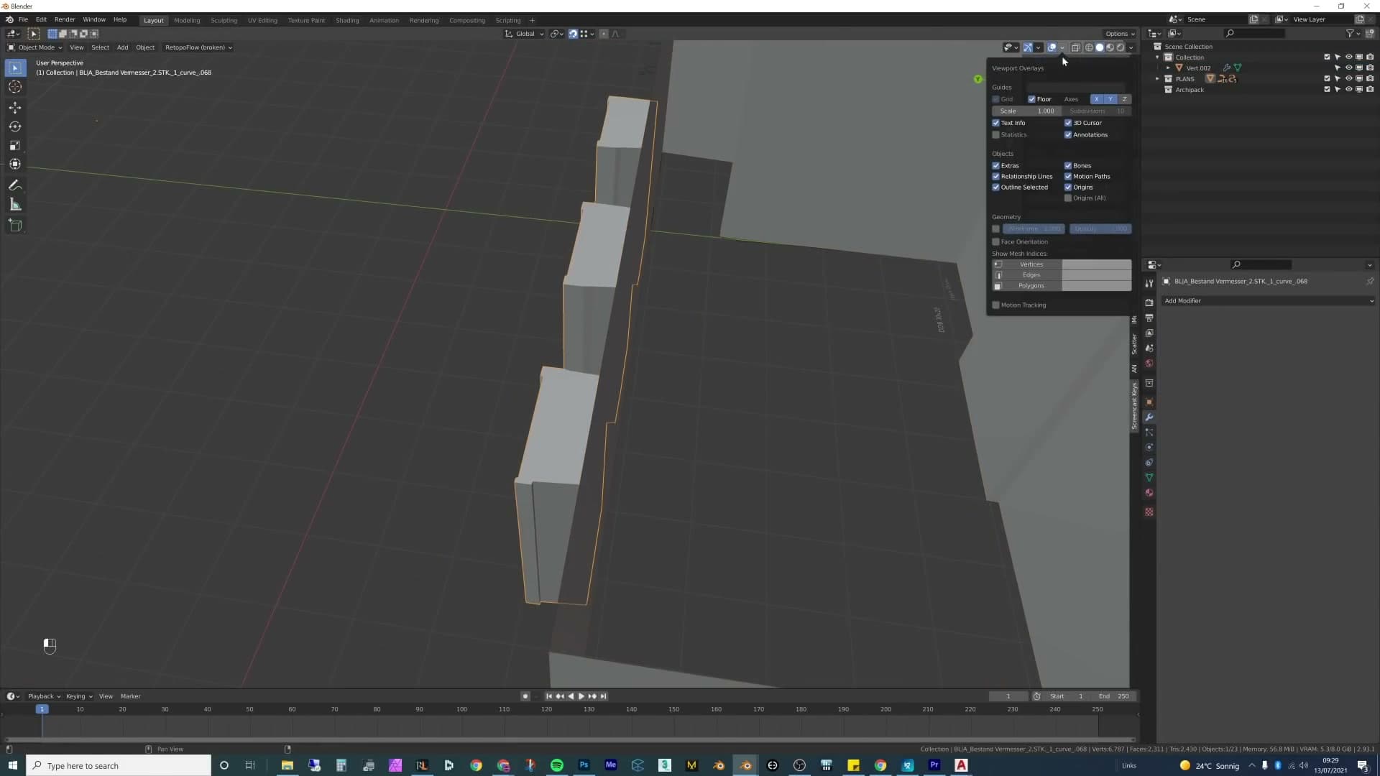Toggle the Z axis display button
1380x776 pixels.
tap(1124, 99)
